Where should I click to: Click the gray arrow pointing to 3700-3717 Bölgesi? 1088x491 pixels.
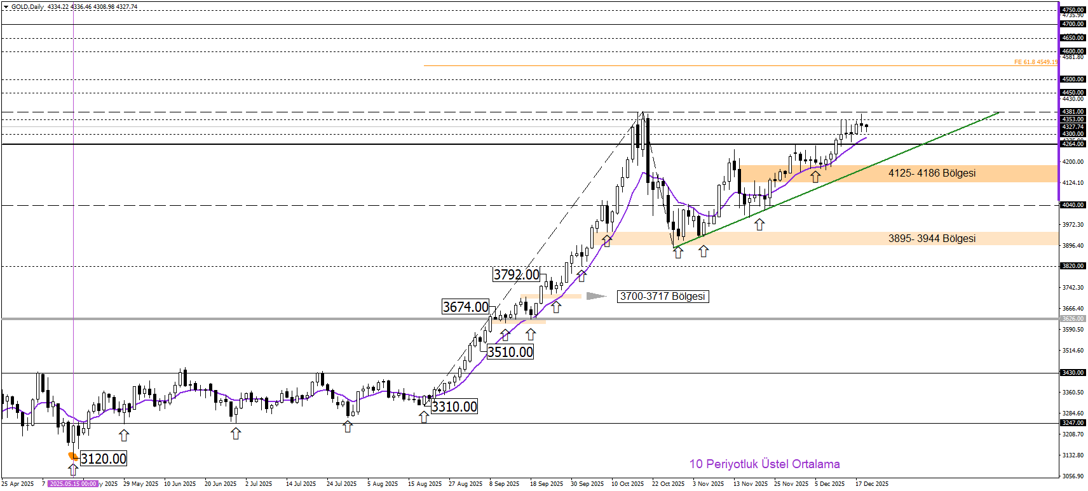pos(596,296)
